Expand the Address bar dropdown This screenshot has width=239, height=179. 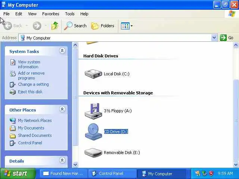[214, 38]
